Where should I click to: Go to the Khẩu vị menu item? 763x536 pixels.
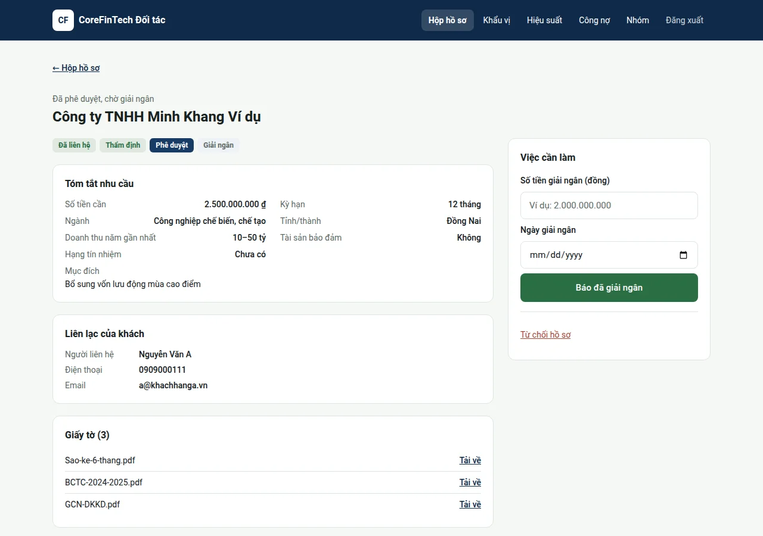pyautogui.click(x=497, y=20)
